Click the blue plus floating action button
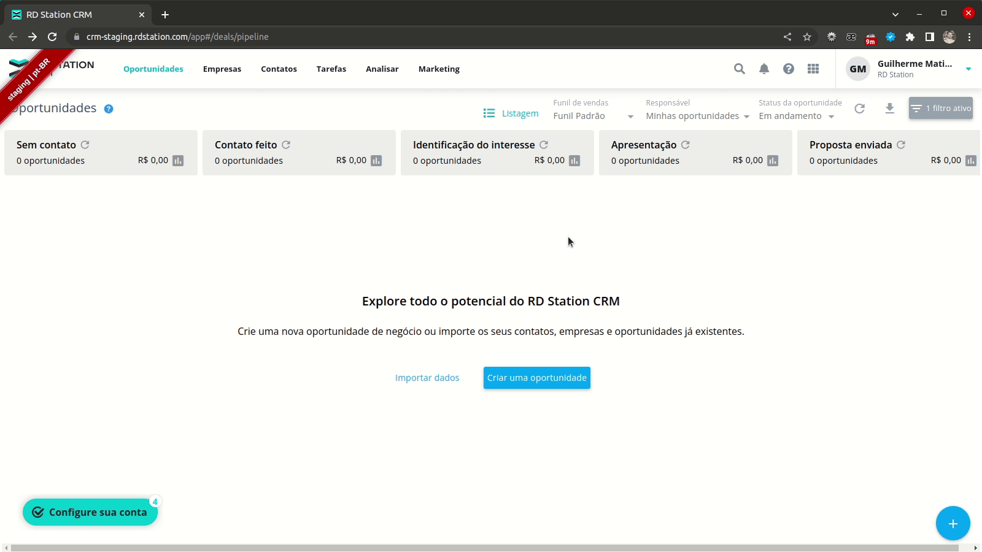 953,523
